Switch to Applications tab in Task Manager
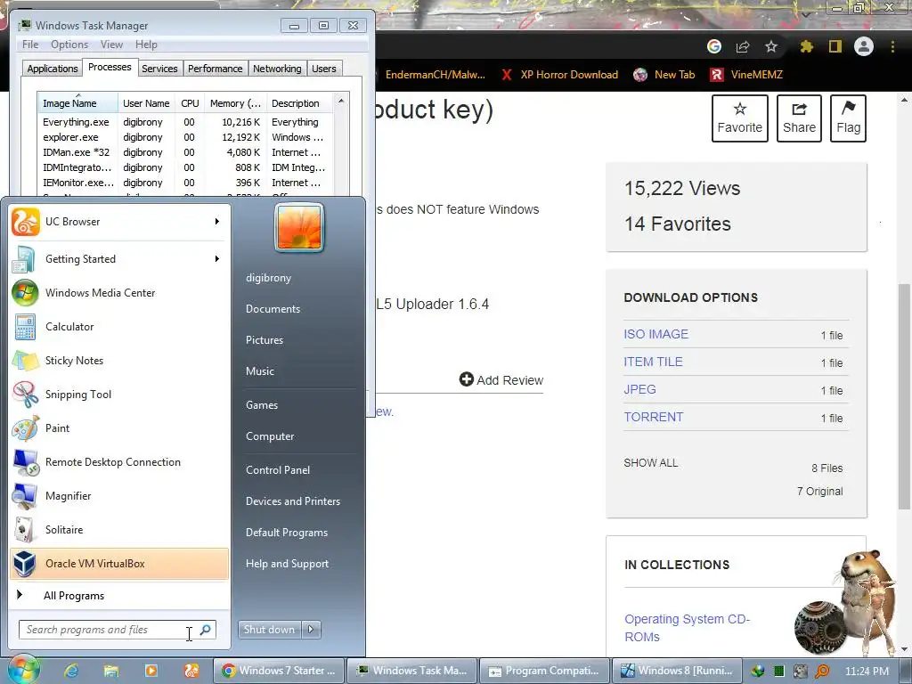 click(x=53, y=69)
